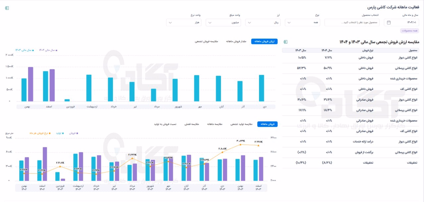This screenshot has width=424, height=202.
Task: Click the ۱۸/۴% value in the table
Action: click(328, 110)
